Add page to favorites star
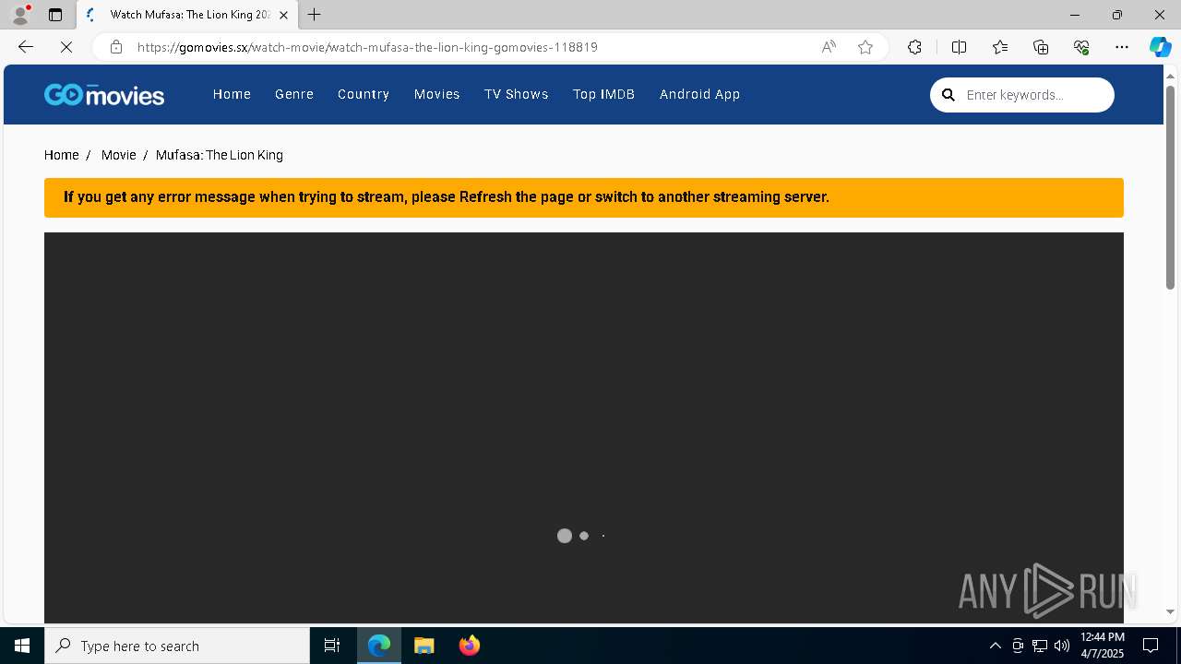The height and width of the screenshot is (664, 1181). (x=865, y=47)
